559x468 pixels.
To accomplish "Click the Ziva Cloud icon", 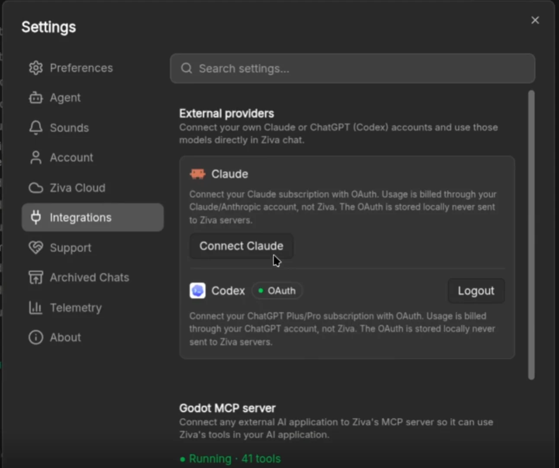I will 36,188.
